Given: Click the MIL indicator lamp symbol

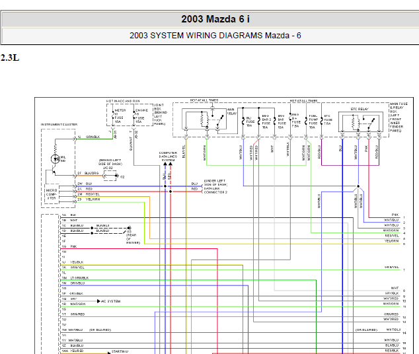Looking at the screenshot, I should (x=56, y=159).
